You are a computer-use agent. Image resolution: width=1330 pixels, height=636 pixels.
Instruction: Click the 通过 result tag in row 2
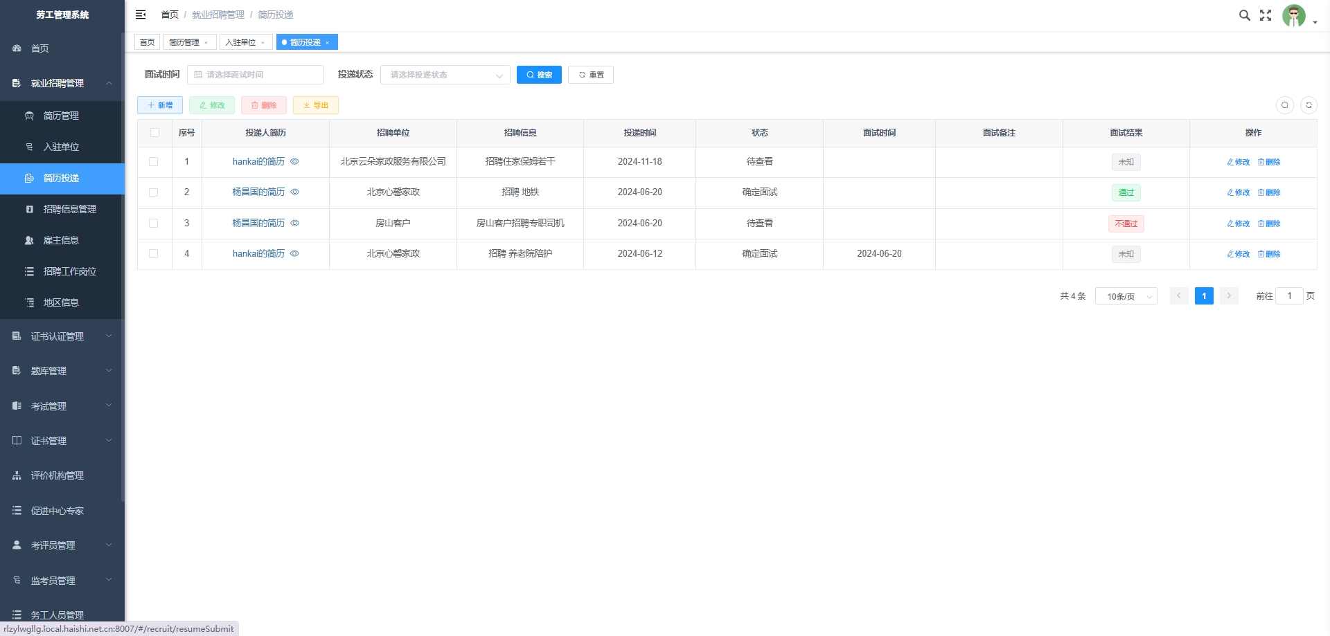tap(1126, 192)
